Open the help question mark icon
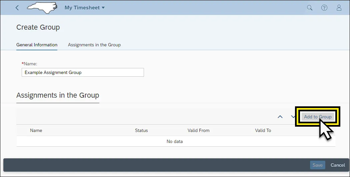The image size is (350, 177). (x=324, y=8)
